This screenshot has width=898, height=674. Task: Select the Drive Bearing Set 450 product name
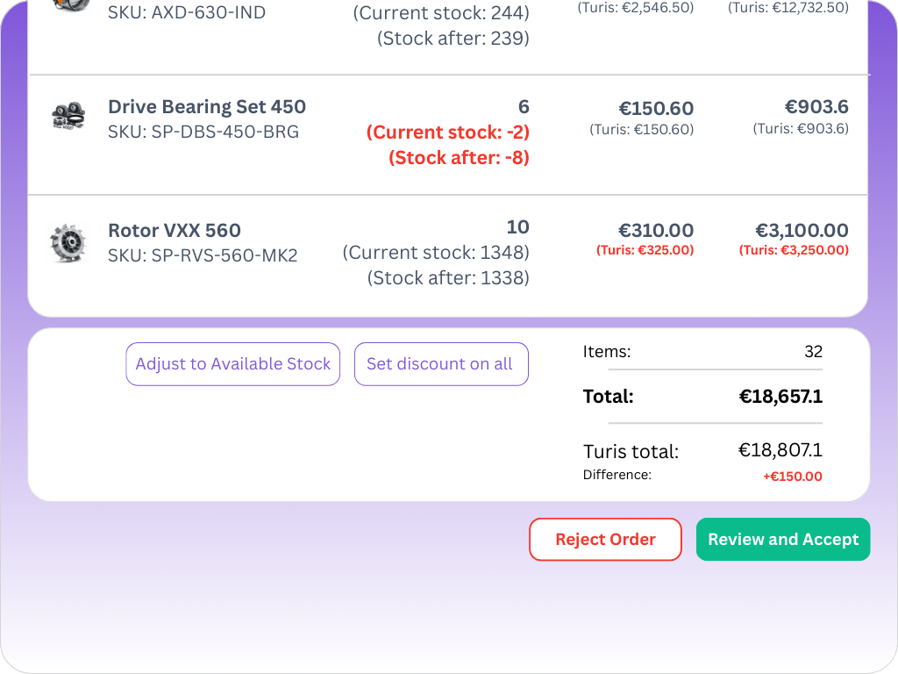(207, 106)
